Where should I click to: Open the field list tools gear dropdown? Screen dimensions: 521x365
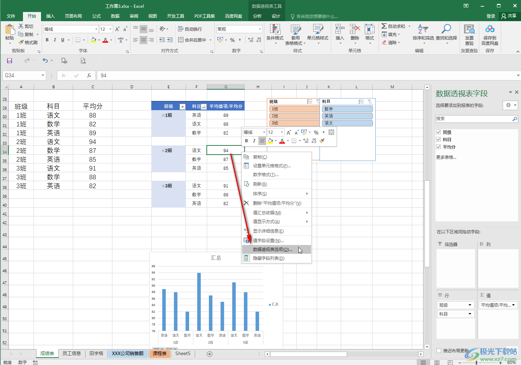tap(510, 105)
